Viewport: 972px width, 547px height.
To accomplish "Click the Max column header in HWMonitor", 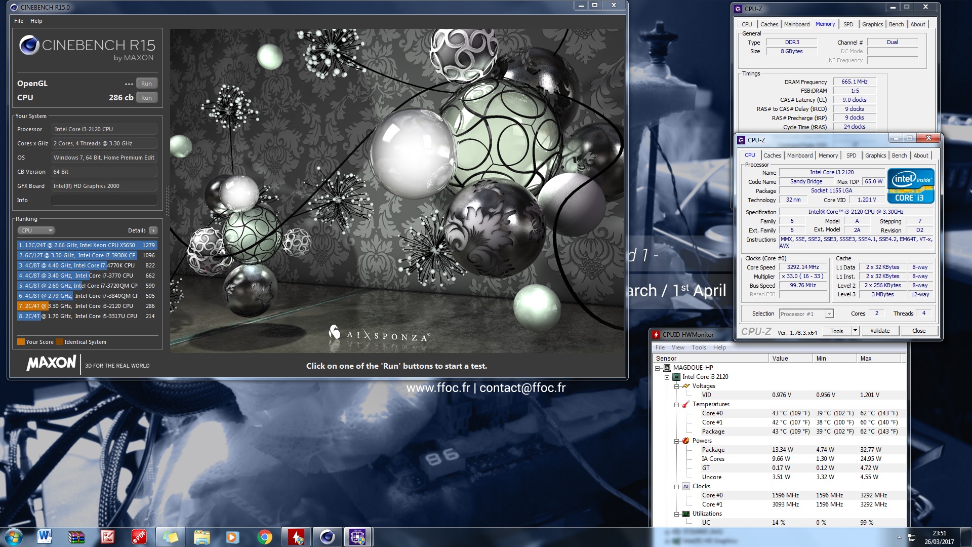I will click(879, 359).
